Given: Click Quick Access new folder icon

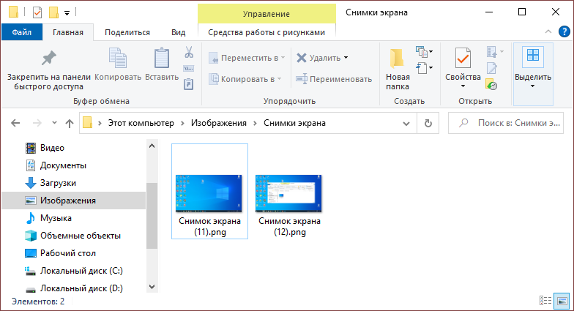Looking at the screenshot, I should pyautogui.click(x=54, y=12).
